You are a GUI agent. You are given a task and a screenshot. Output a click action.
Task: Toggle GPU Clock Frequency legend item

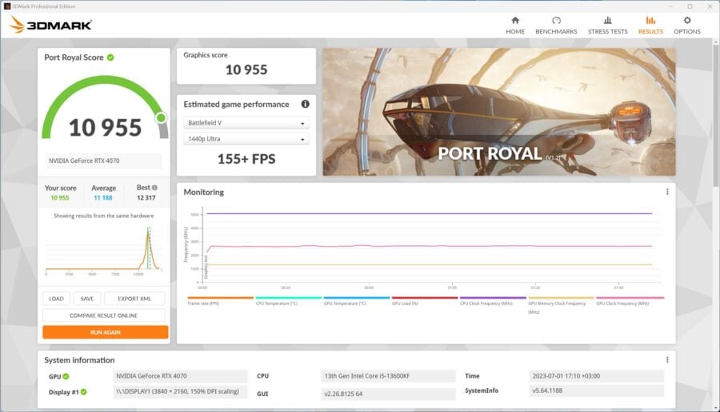click(x=630, y=301)
